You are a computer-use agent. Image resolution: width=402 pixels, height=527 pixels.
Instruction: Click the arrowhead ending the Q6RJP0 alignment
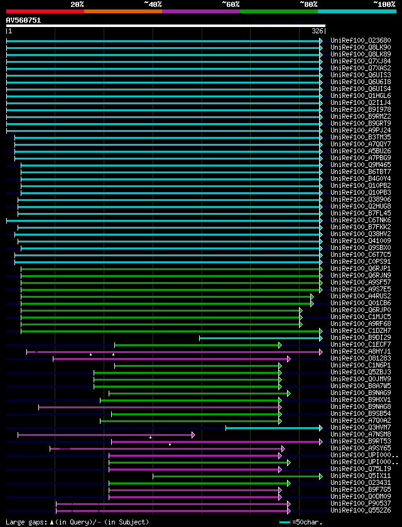(301, 310)
